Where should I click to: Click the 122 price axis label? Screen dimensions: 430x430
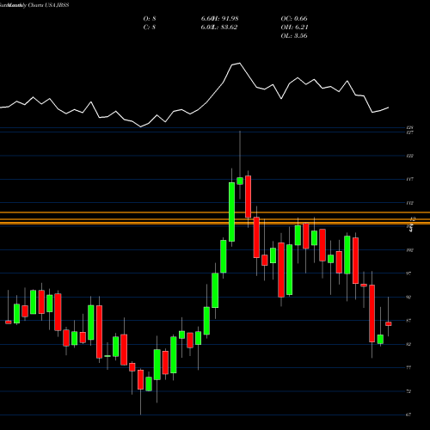pos(410,156)
